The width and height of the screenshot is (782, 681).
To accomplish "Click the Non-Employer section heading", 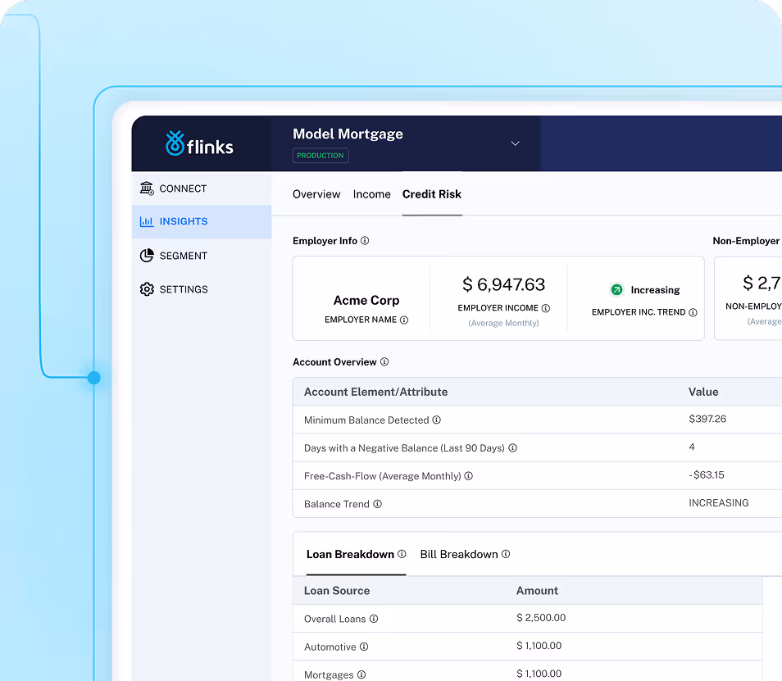I will point(747,241).
